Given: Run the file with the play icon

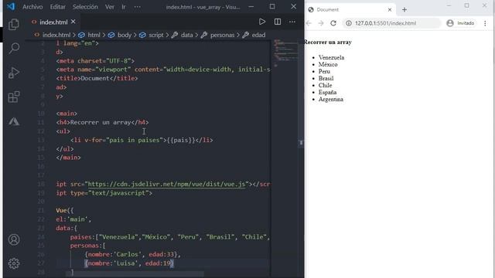Looking at the screenshot, I should 262,22.
